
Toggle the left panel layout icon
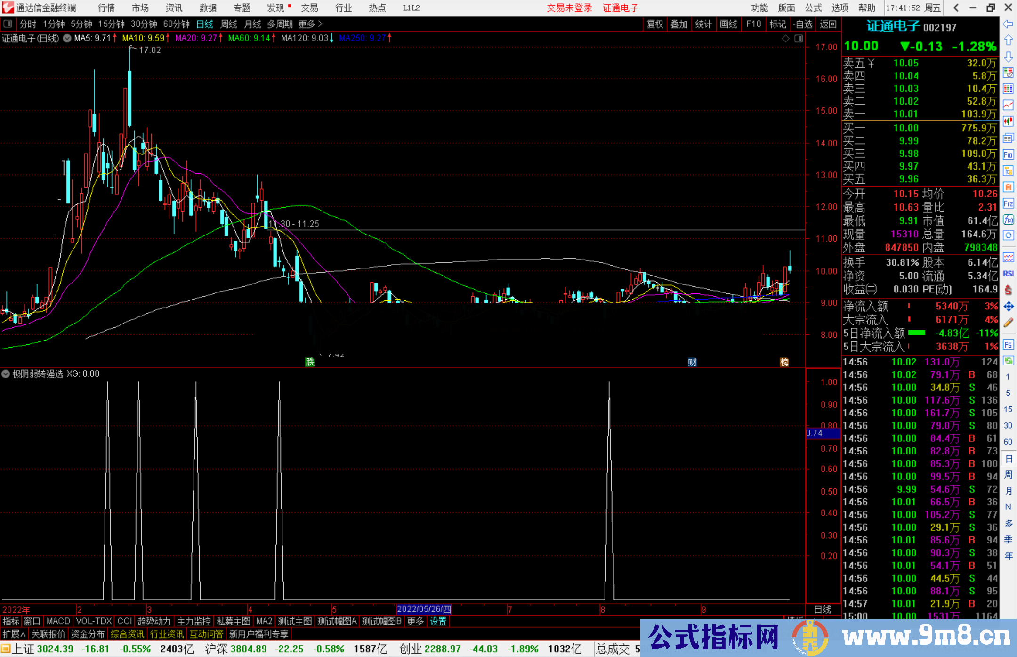[x=8, y=24]
